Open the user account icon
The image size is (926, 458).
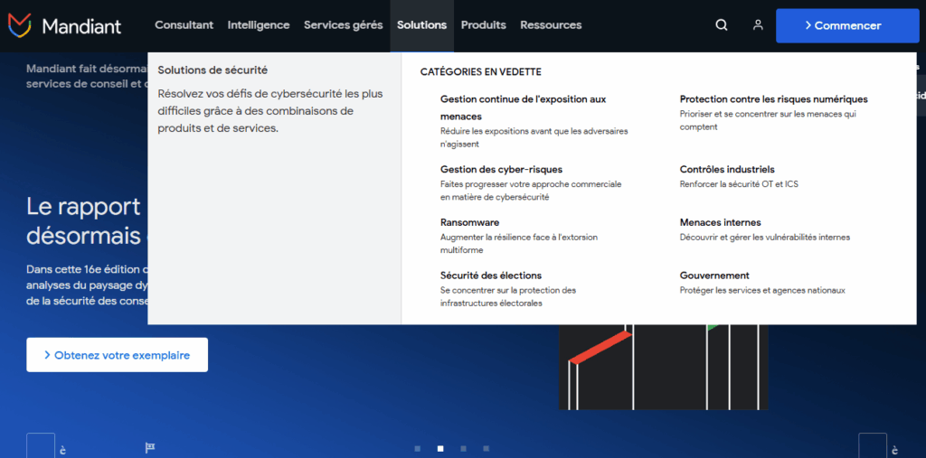point(758,25)
